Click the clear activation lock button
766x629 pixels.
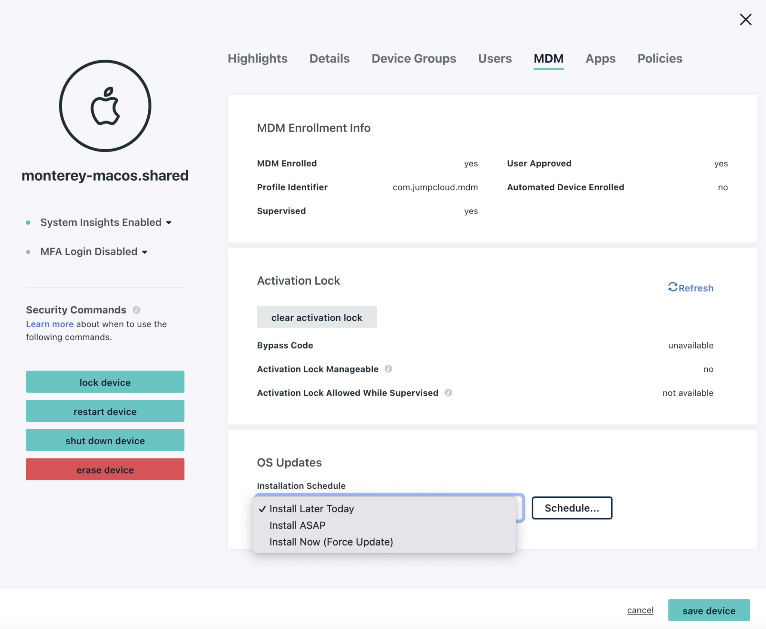click(316, 317)
